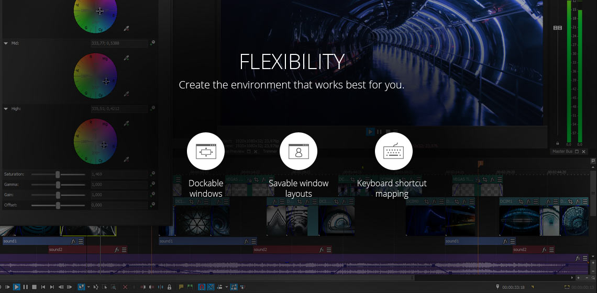Maximize the Master Bus panel
This screenshot has width=597, height=293.
click(x=577, y=151)
